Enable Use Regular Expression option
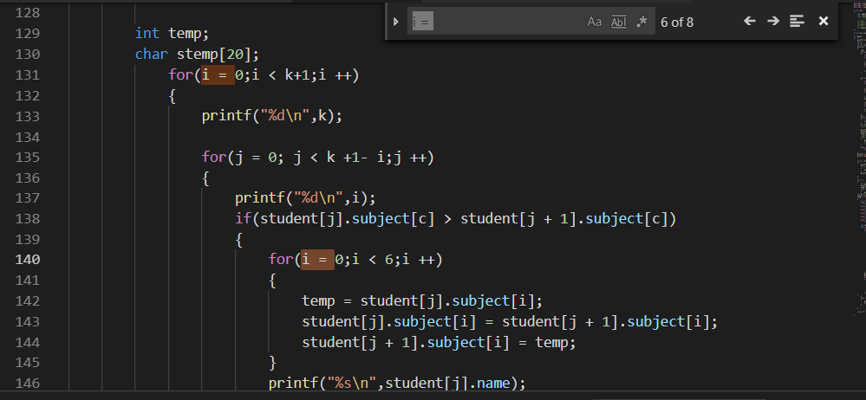This screenshot has width=866, height=400. [641, 22]
